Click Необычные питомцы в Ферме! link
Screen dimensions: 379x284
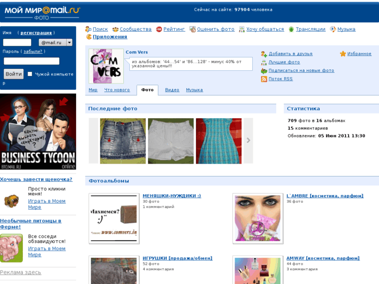[x=31, y=224]
